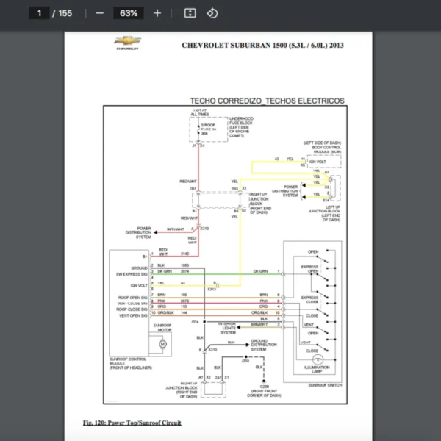This screenshot has width=441, height=441.
Task: Click the Chevrolet Suburban 1500 title text
Action: pos(263,45)
